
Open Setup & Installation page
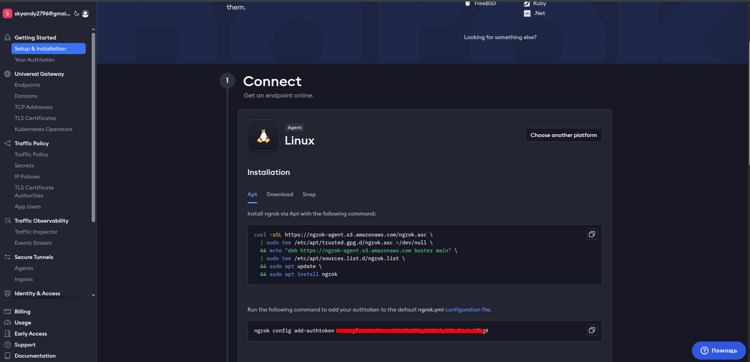coord(49,49)
